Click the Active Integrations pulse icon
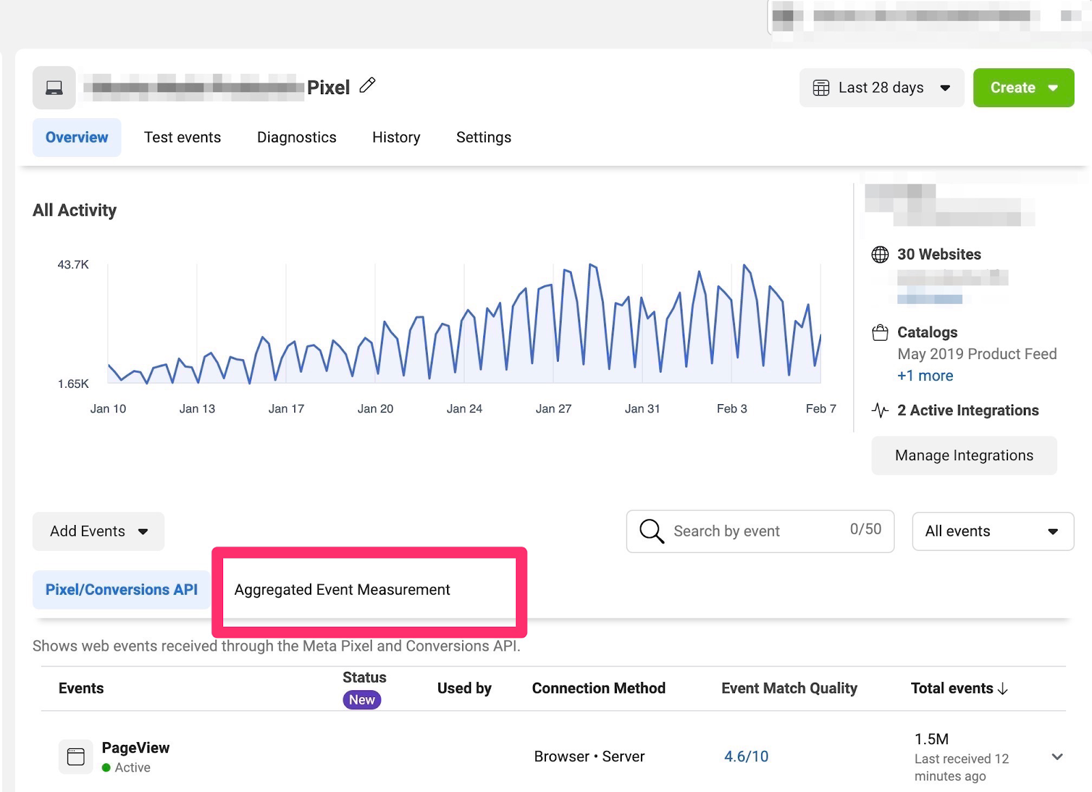The height and width of the screenshot is (792, 1092). coord(880,410)
